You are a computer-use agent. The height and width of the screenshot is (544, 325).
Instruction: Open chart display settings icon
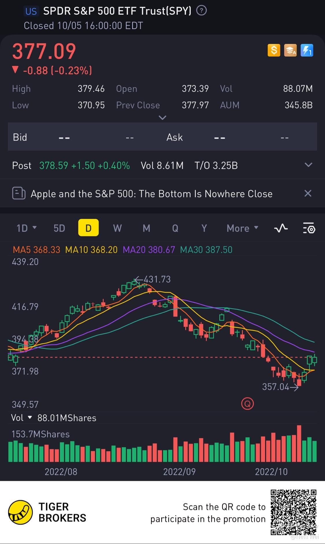point(309,228)
